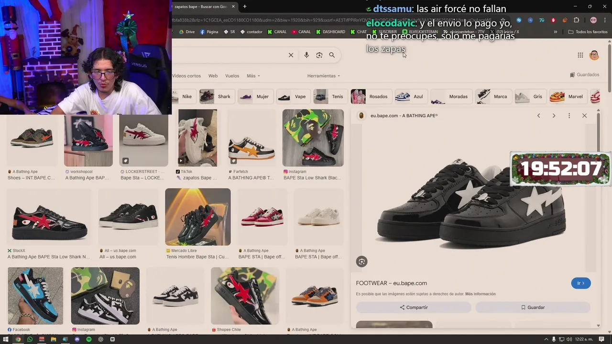Go to next image in preview panel
The height and width of the screenshot is (344, 612).
(554, 116)
